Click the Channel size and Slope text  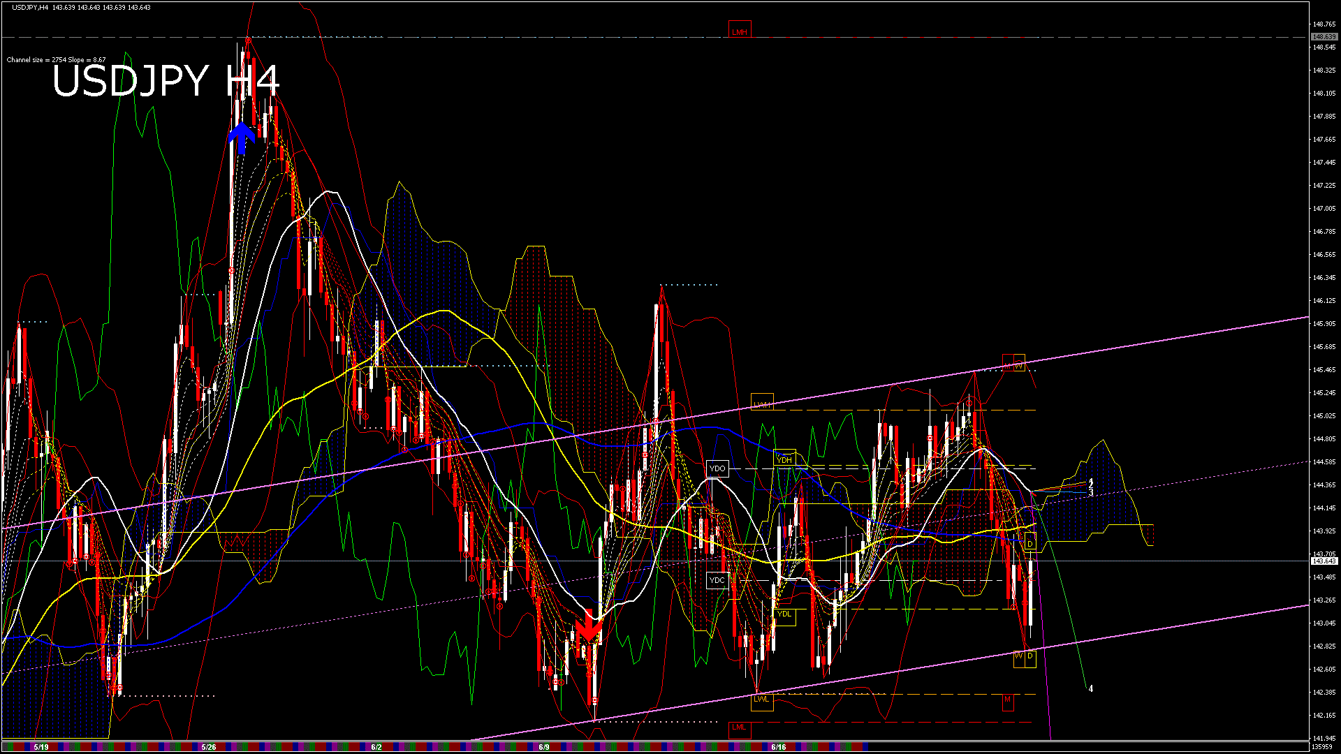56,60
